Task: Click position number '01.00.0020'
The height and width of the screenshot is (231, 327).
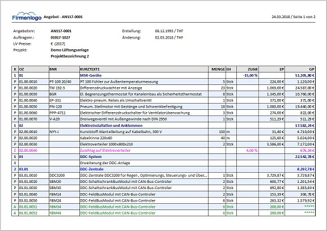Action: (x=28, y=88)
